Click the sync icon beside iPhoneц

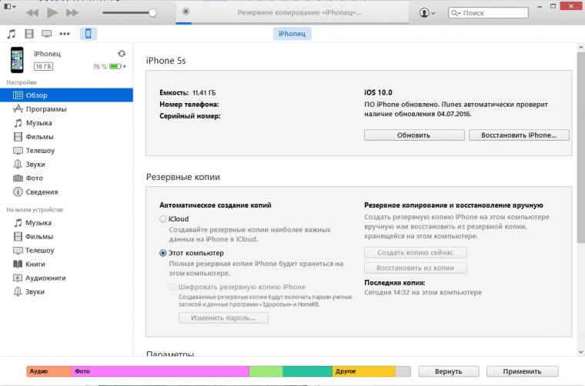pos(122,54)
